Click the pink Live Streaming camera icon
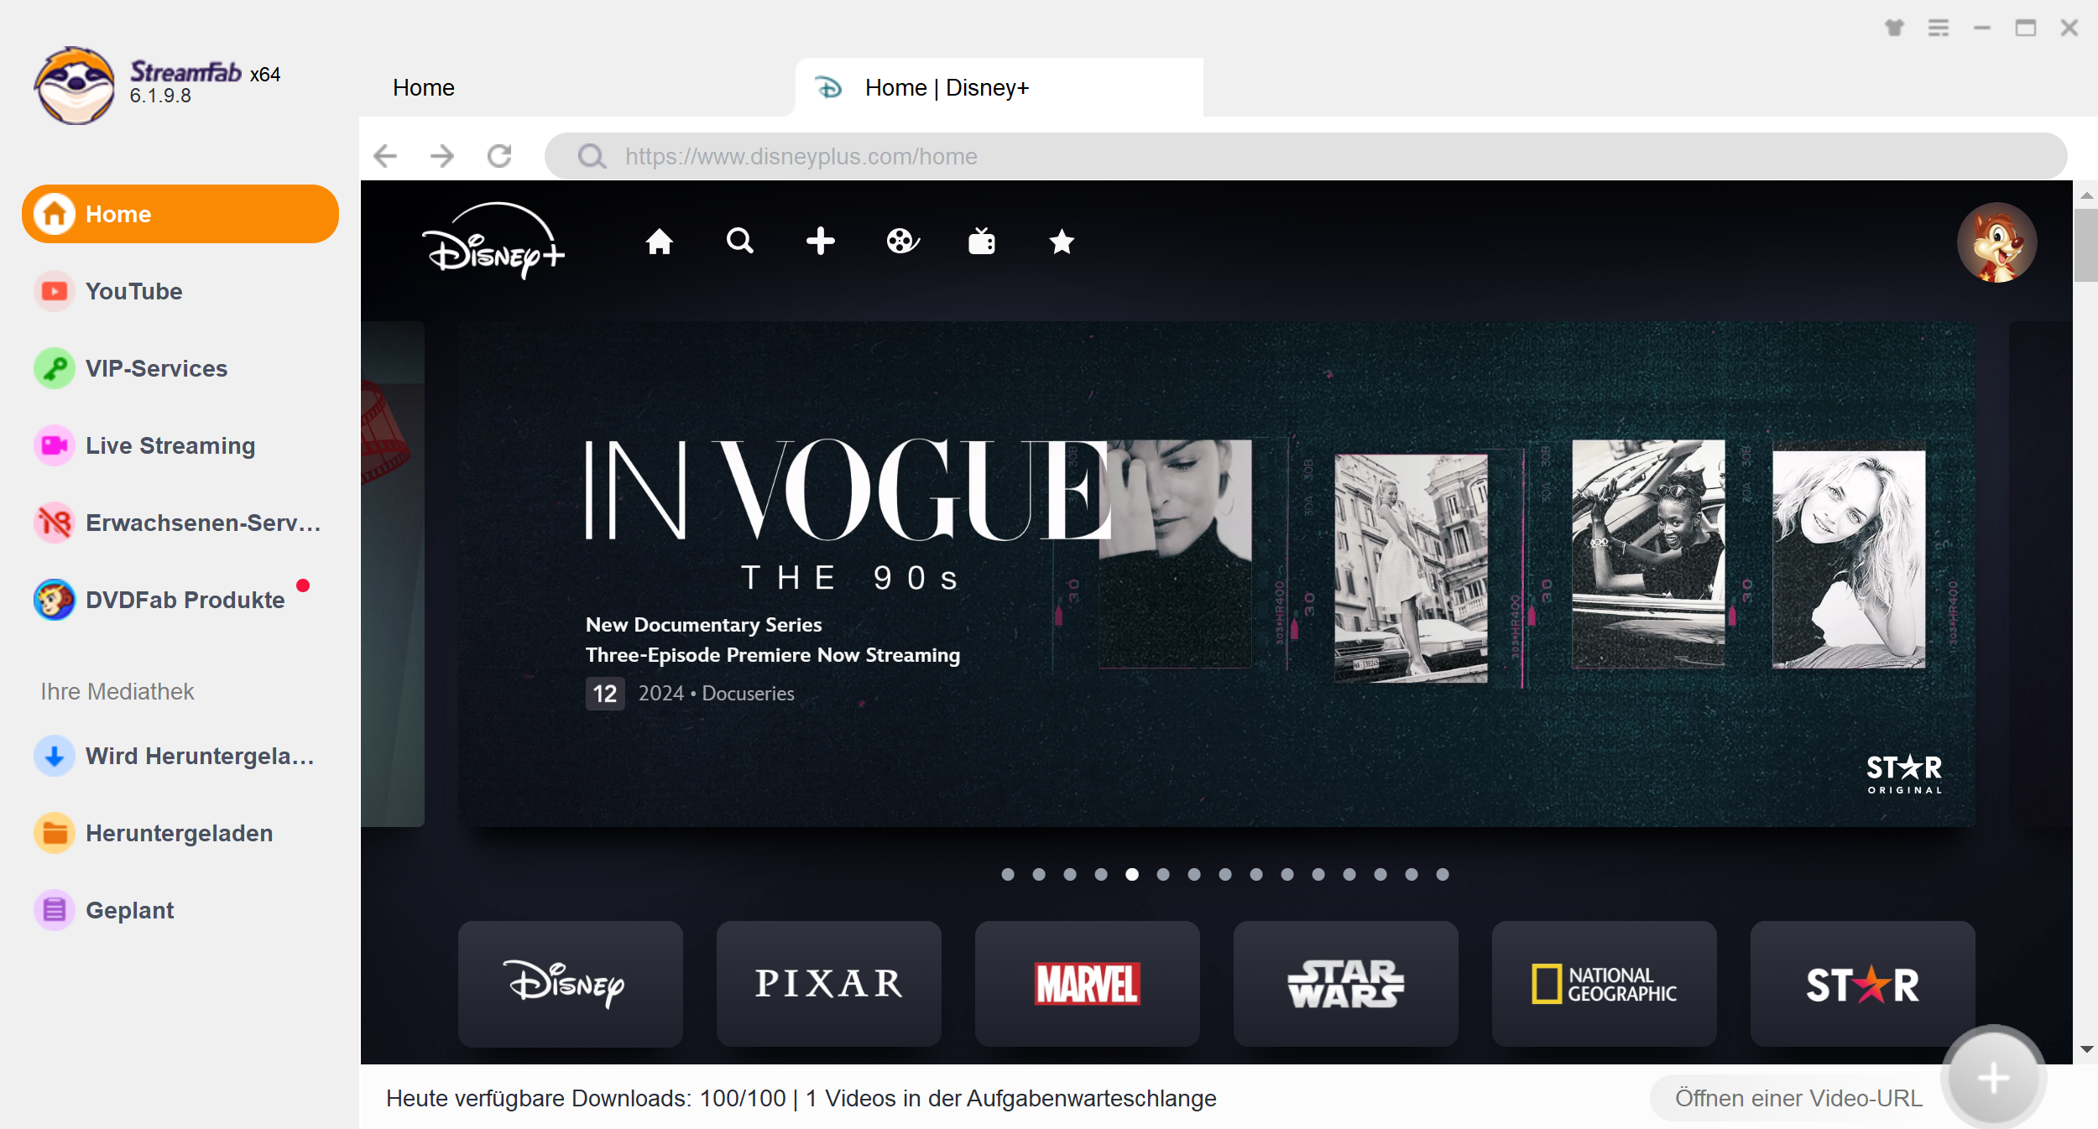This screenshot has height=1129, width=2098. click(55, 445)
